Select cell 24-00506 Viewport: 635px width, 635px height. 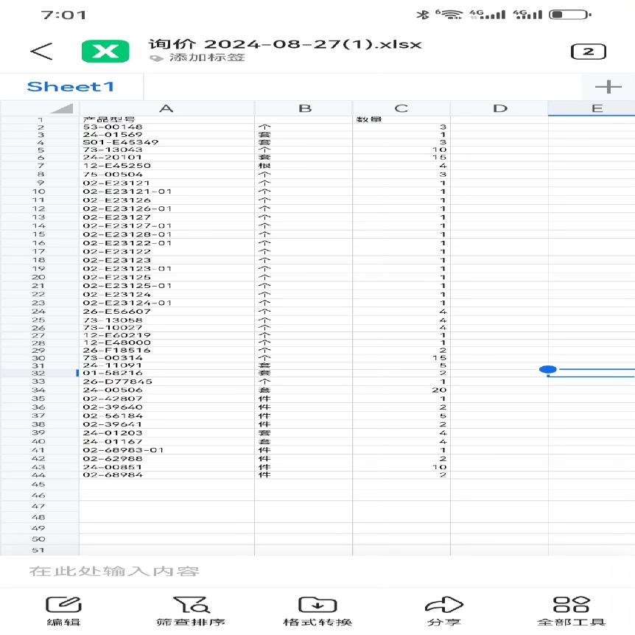(166, 390)
